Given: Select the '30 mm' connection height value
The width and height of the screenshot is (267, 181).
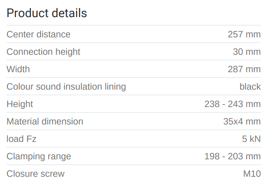Looking at the screenshot, I should pos(247,52).
